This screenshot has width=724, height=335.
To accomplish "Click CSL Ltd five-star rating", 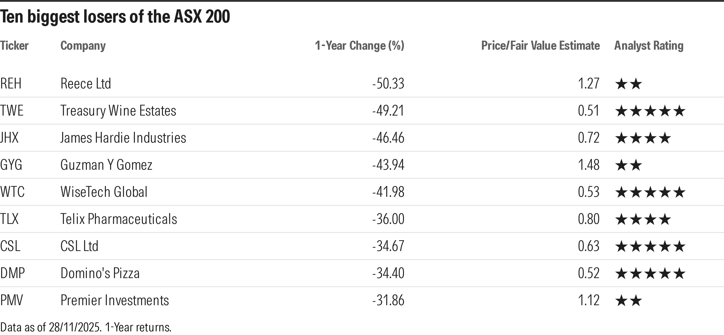I will coord(650,247).
